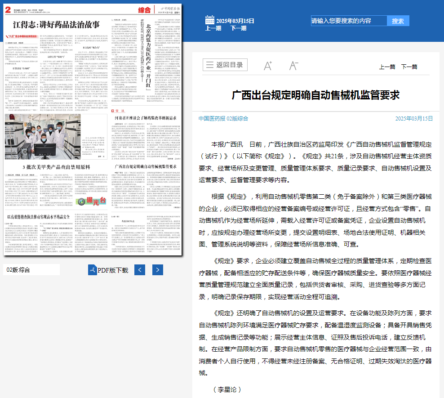Go to 下一篇 next article

409,67
